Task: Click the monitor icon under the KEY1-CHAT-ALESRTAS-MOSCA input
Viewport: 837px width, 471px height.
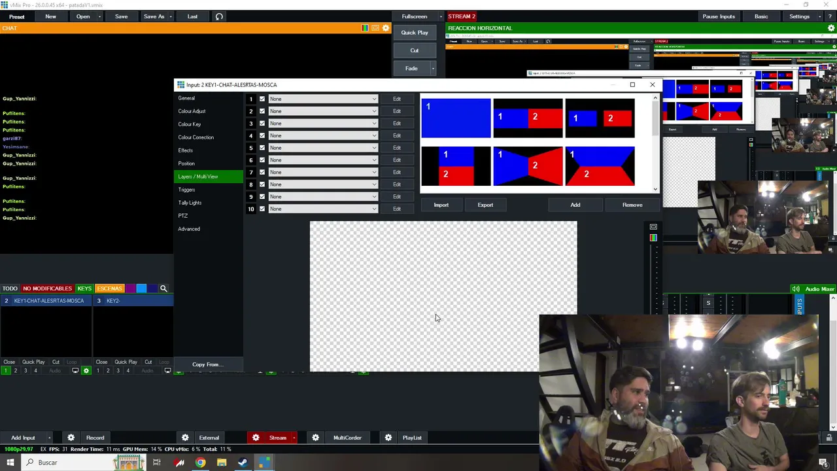Action: point(75,371)
